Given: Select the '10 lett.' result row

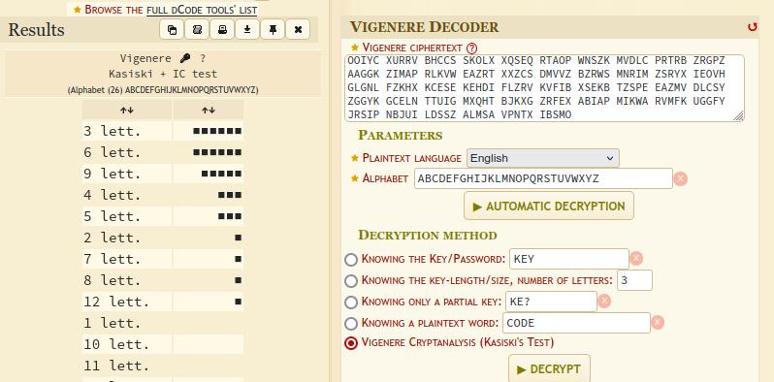Looking at the screenshot, I should [163, 344].
